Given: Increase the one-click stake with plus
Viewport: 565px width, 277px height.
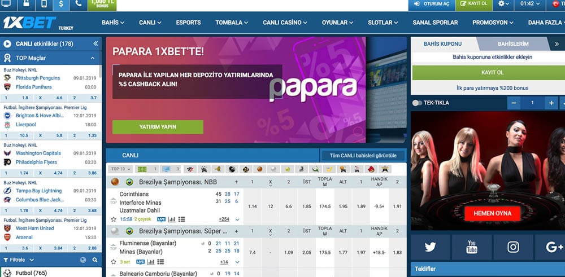Looking at the screenshot, I should (551, 103).
